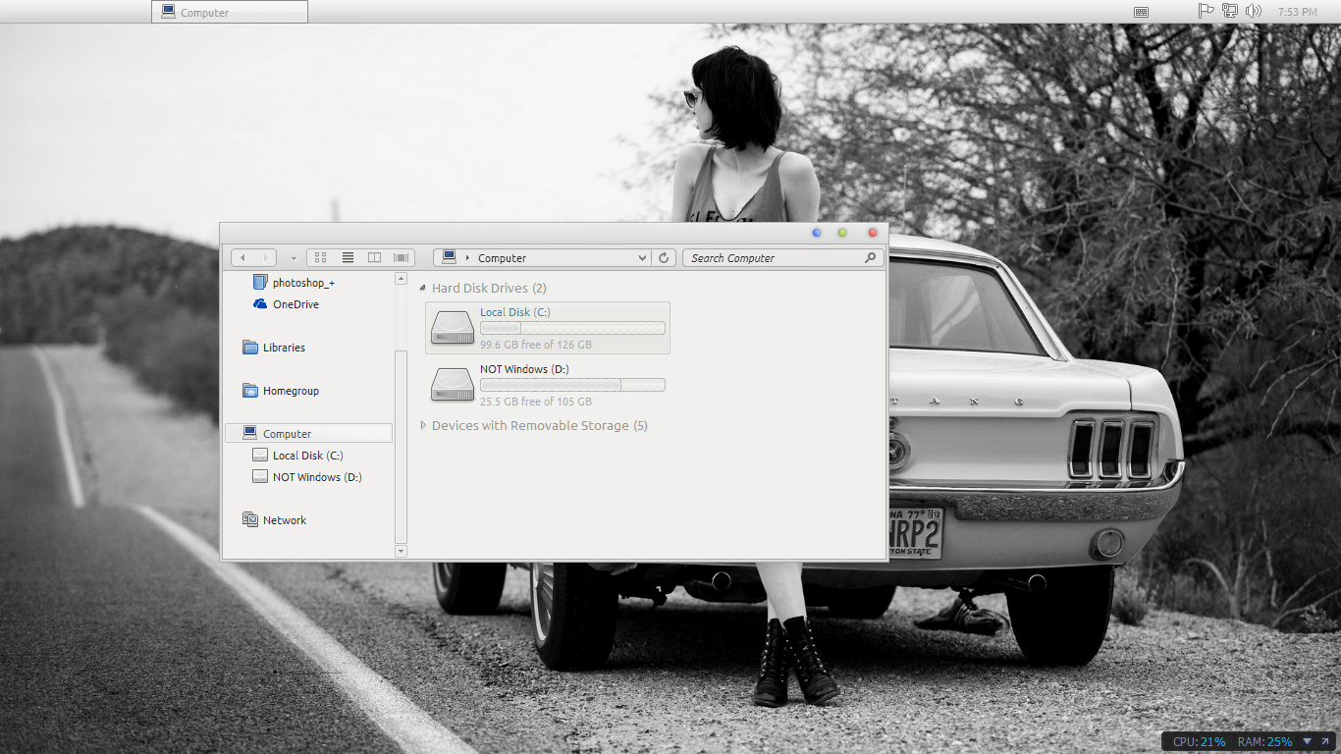Click the magnifier icon in search box
The height and width of the screenshot is (754, 1341).
tap(870, 258)
